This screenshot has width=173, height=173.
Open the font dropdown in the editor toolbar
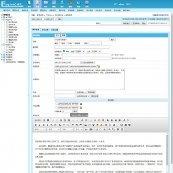tap(67, 130)
